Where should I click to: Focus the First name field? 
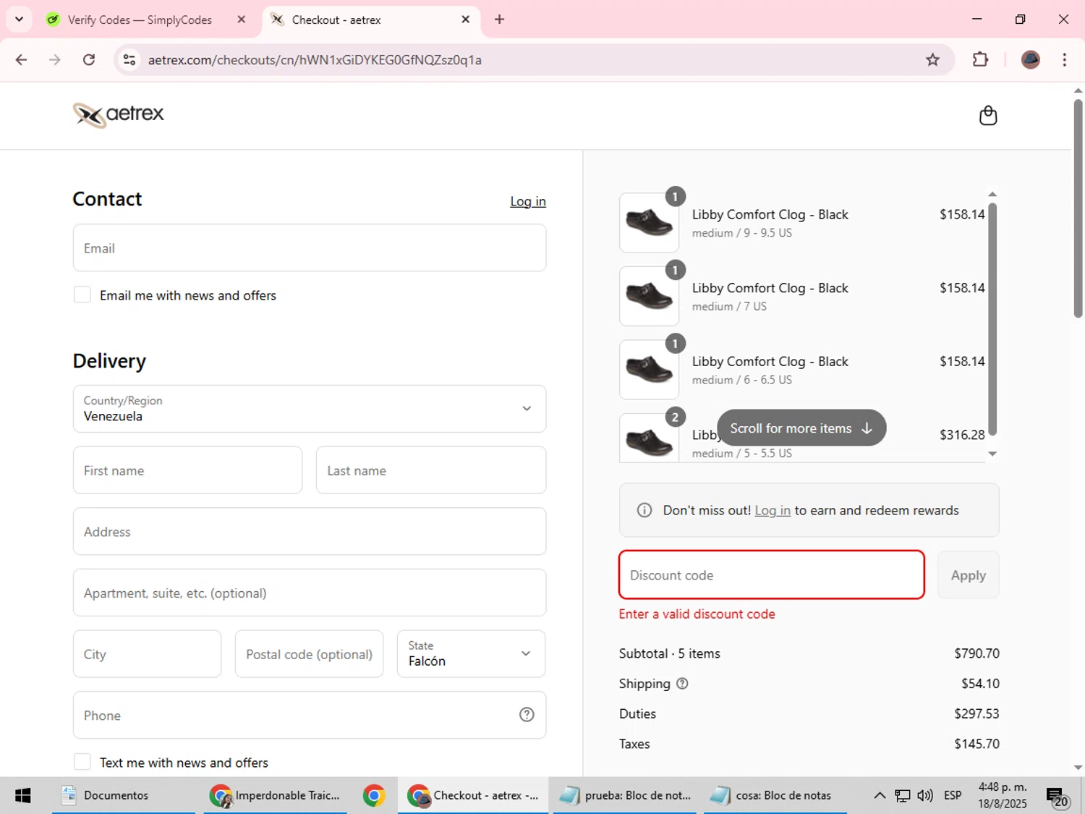click(187, 470)
